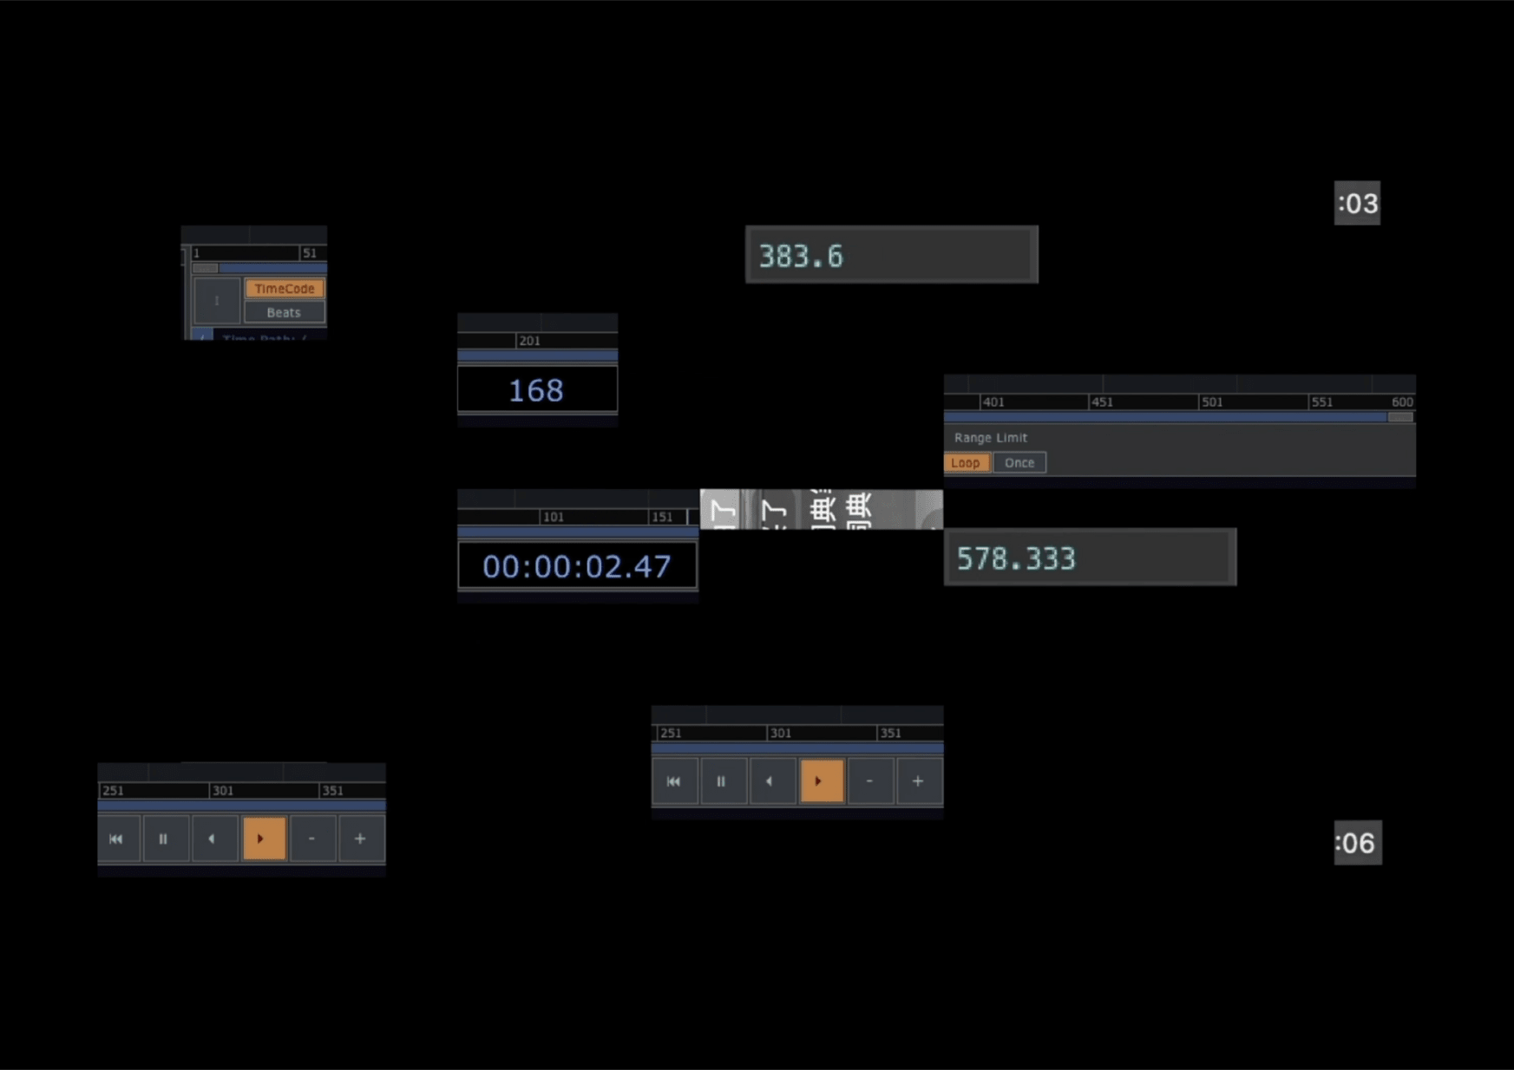Click frame marker 151 on the ruler
The image size is (1514, 1070).
662,517
